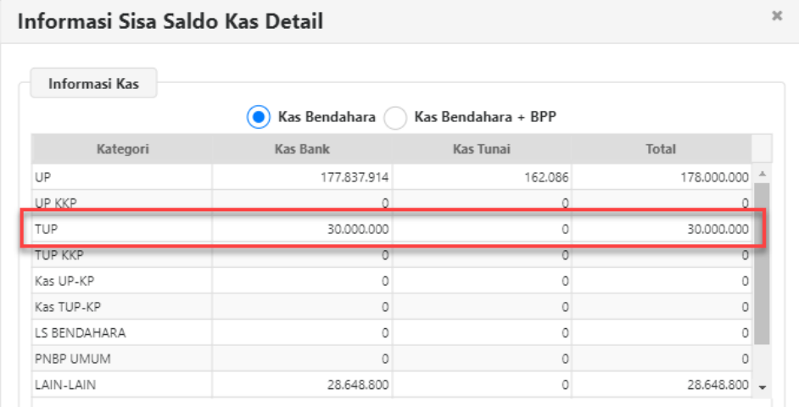This screenshot has height=407, width=799.
Task: Choose the Kas Bendahara + BPP radio option
Action: point(396,117)
